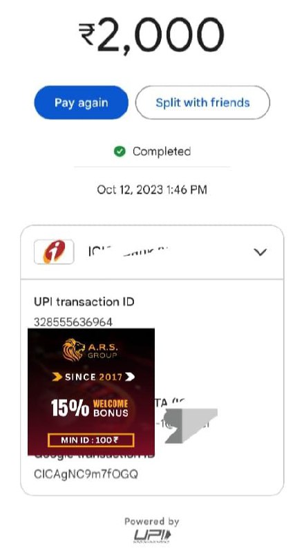The width and height of the screenshot is (304, 553).
Task: Tap the A.R.S. Group lion logo
Action: pos(74,350)
